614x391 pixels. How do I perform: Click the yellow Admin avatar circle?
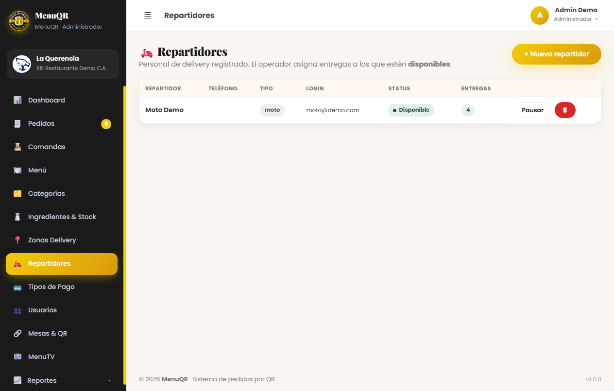(540, 16)
